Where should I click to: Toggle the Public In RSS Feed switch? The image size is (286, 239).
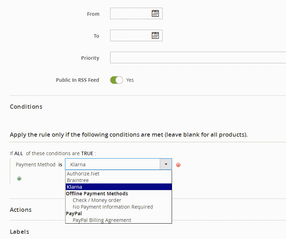117,80
